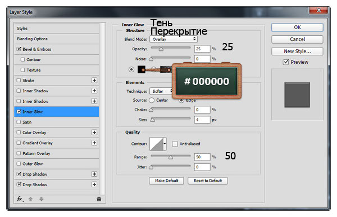Open the Satin settings row
337x217 pixels.
(57, 122)
